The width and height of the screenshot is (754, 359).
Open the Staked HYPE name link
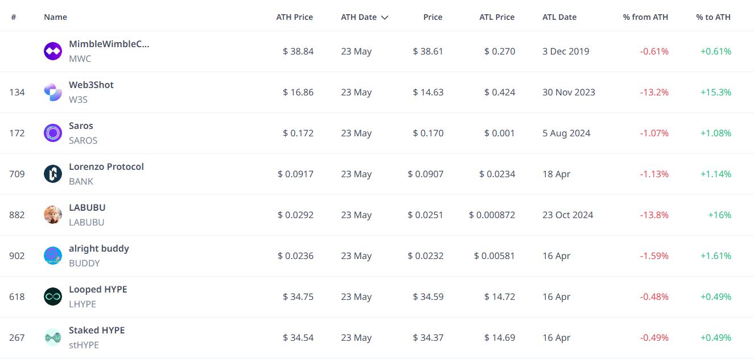(97, 330)
